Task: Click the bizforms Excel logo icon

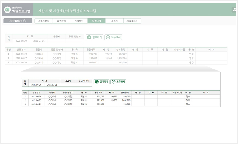Action: click(7, 10)
